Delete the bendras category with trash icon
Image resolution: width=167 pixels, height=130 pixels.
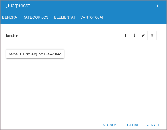coord(152,35)
